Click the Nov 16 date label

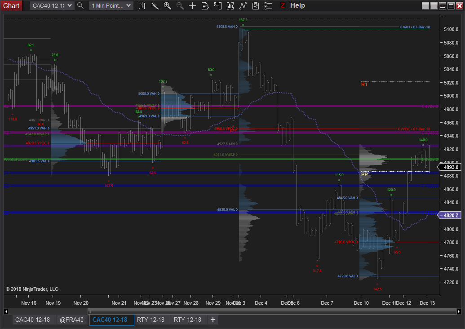point(29,303)
